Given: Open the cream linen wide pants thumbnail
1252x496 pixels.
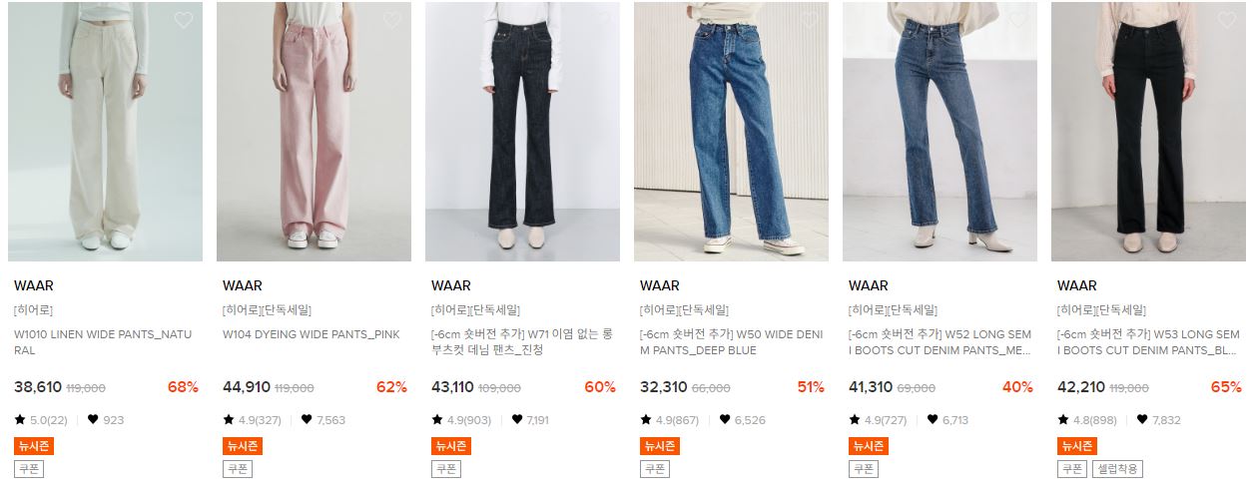Looking at the screenshot, I should pyautogui.click(x=105, y=132).
